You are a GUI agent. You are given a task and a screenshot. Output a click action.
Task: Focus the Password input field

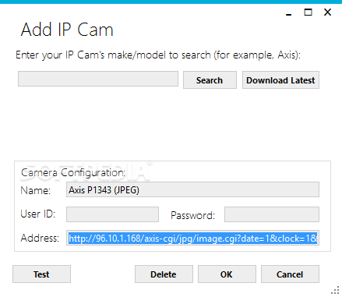pyautogui.click(x=272, y=214)
